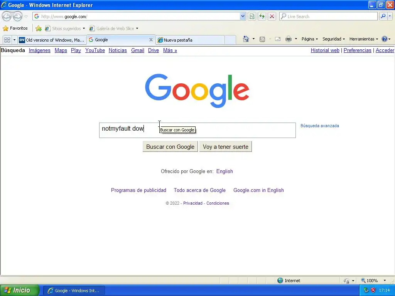This screenshot has width=395, height=296.
Task: Click the Acceder sign-in link
Action: click(x=385, y=50)
